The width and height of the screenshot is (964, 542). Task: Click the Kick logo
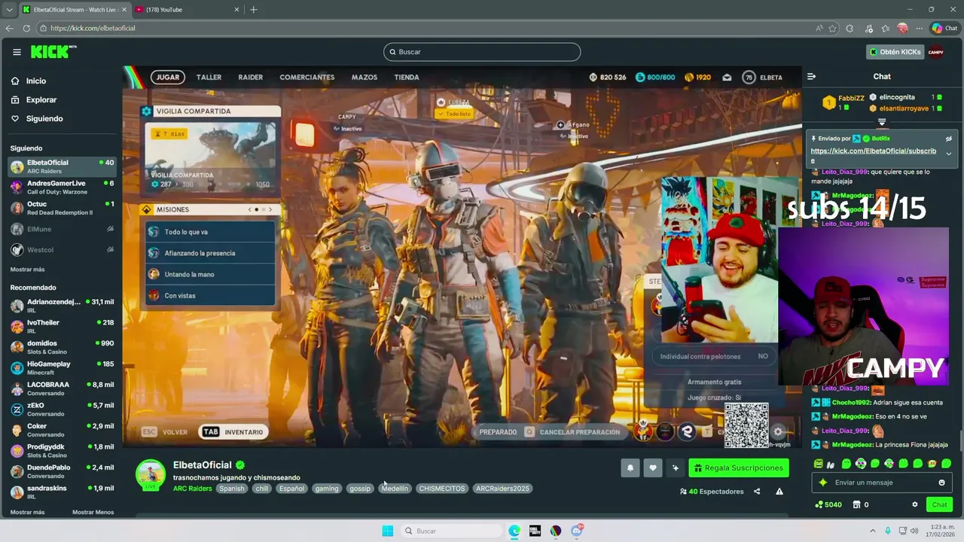coord(53,51)
